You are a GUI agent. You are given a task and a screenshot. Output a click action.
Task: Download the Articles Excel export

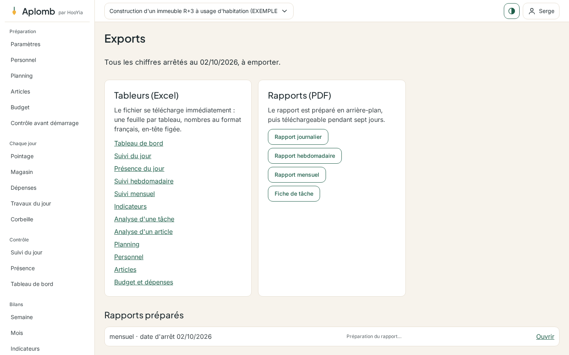[125, 269]
